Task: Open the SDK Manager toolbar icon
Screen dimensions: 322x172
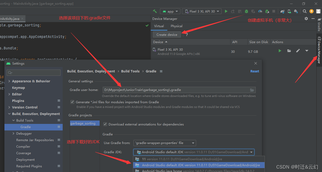Action: (296, 11)
